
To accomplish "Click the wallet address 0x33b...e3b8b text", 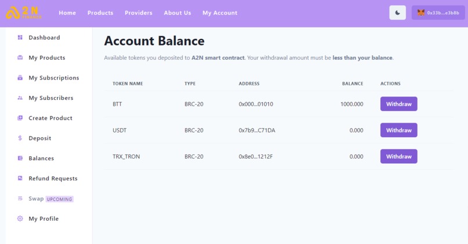I will point(443,13).
